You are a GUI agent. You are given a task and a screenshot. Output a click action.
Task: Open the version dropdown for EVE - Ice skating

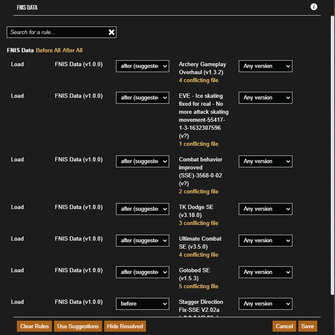coord(265,98)
